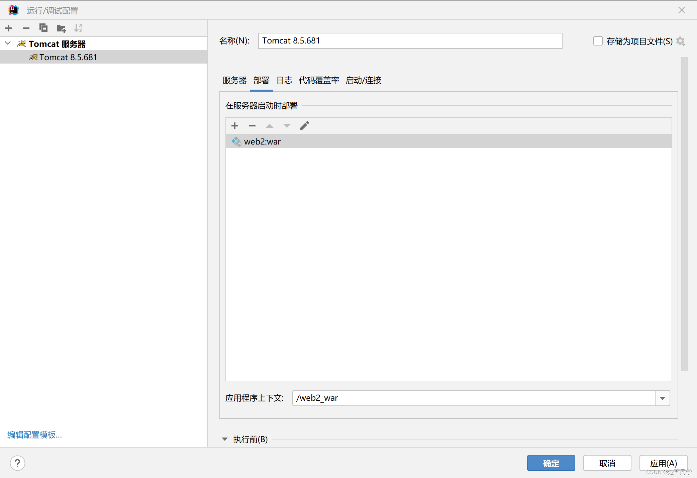Add a new run configuration

click(9, 28)
